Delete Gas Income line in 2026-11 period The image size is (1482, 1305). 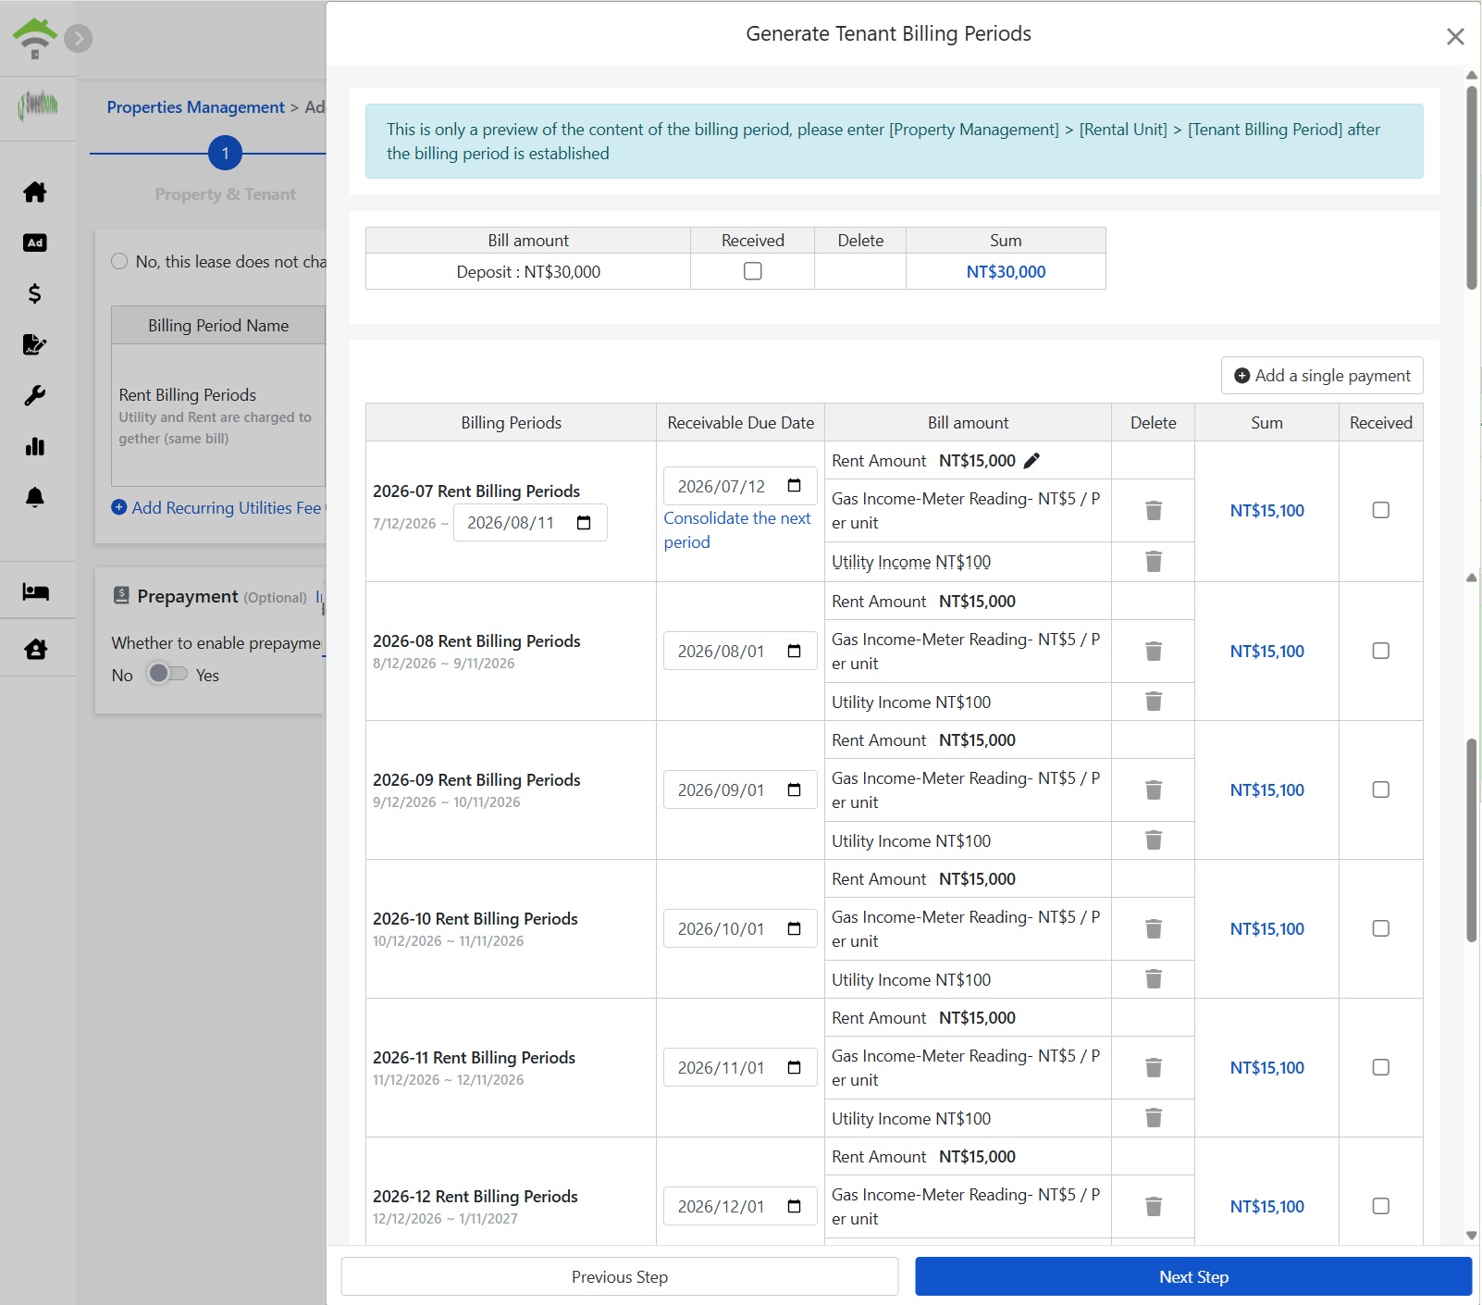tap(1154, 1067)
